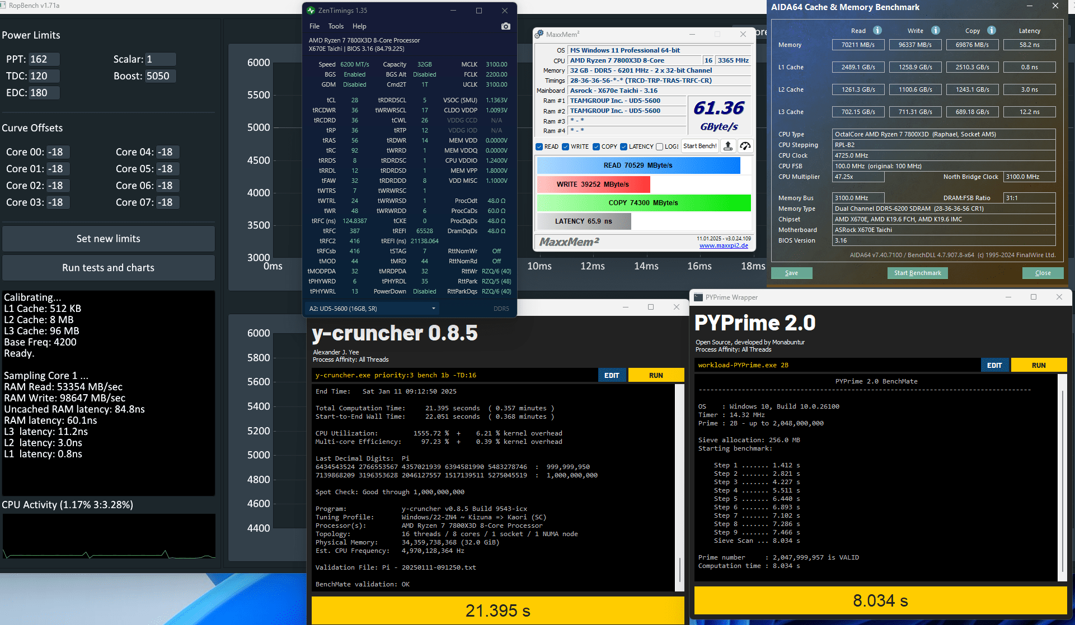Open the A2: UD5-5600 module dropdown
Screen dimensions: 1075x625
pos(372,309)
